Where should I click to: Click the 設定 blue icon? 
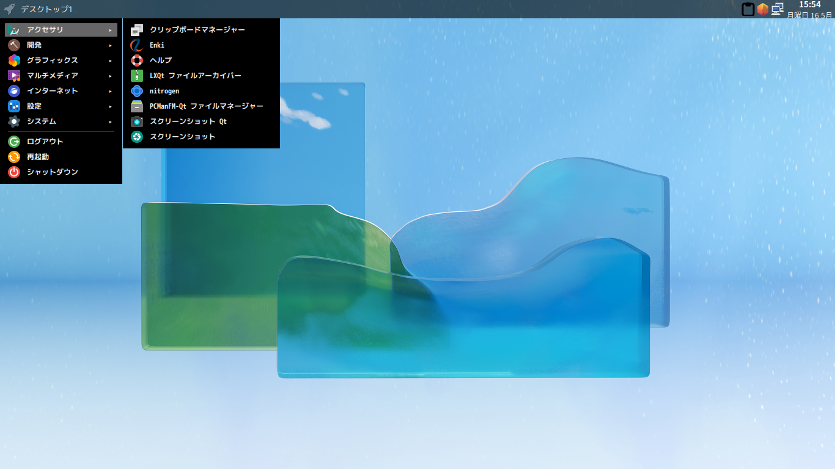[x=14, y=106]
